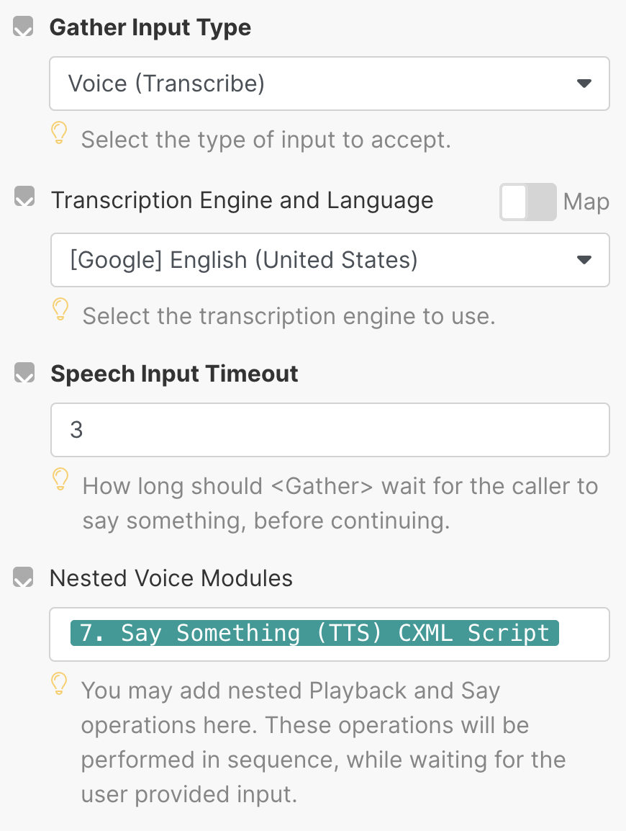Viewport: 626px width, 831px height.
Task: Click the arrow on the Gather Input Type select
Action: pyautogui.click(x=584, y=84)
